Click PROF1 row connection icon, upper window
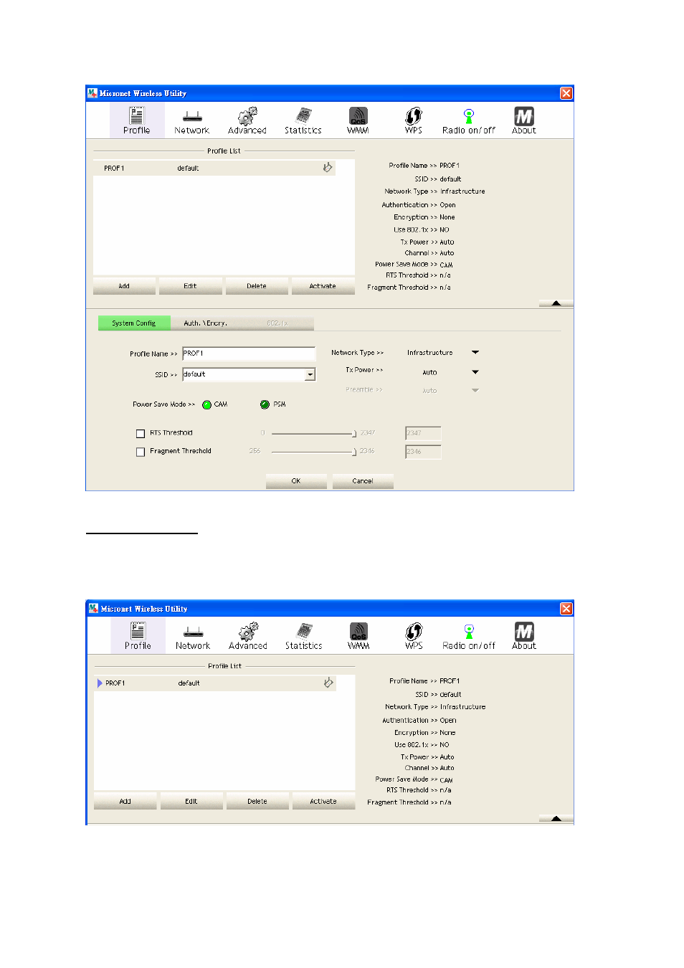This screenshot has width=684, height=968. click(x=328, y=168)
